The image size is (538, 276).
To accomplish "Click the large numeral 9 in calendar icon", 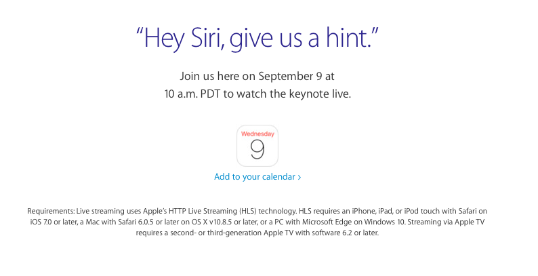I will click(257, 150).
